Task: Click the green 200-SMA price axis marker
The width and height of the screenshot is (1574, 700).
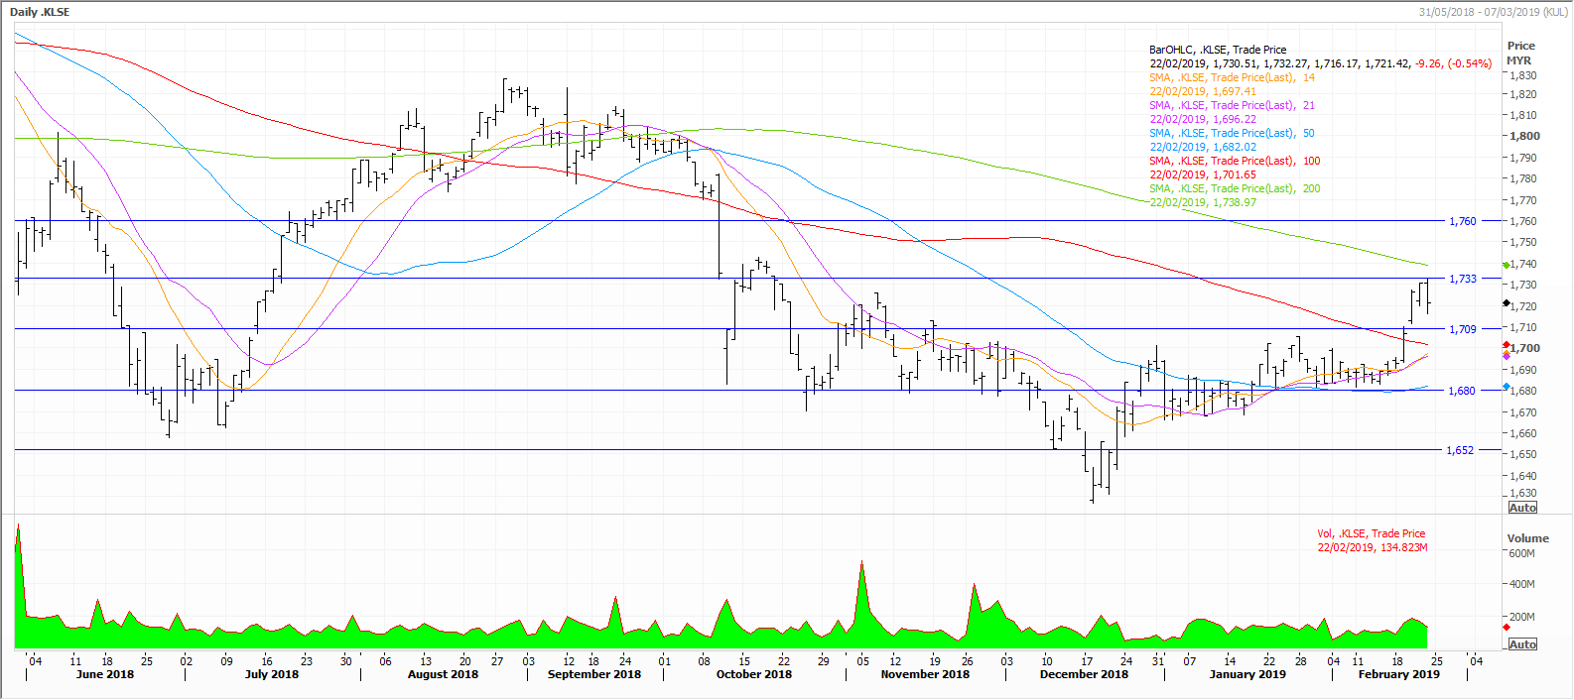Action: click(x=1507, y=265)
